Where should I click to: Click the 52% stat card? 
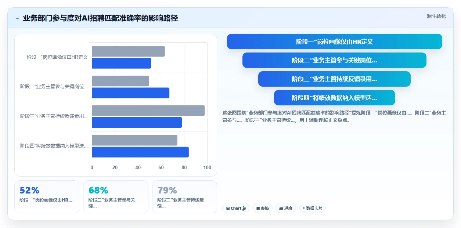47,197
